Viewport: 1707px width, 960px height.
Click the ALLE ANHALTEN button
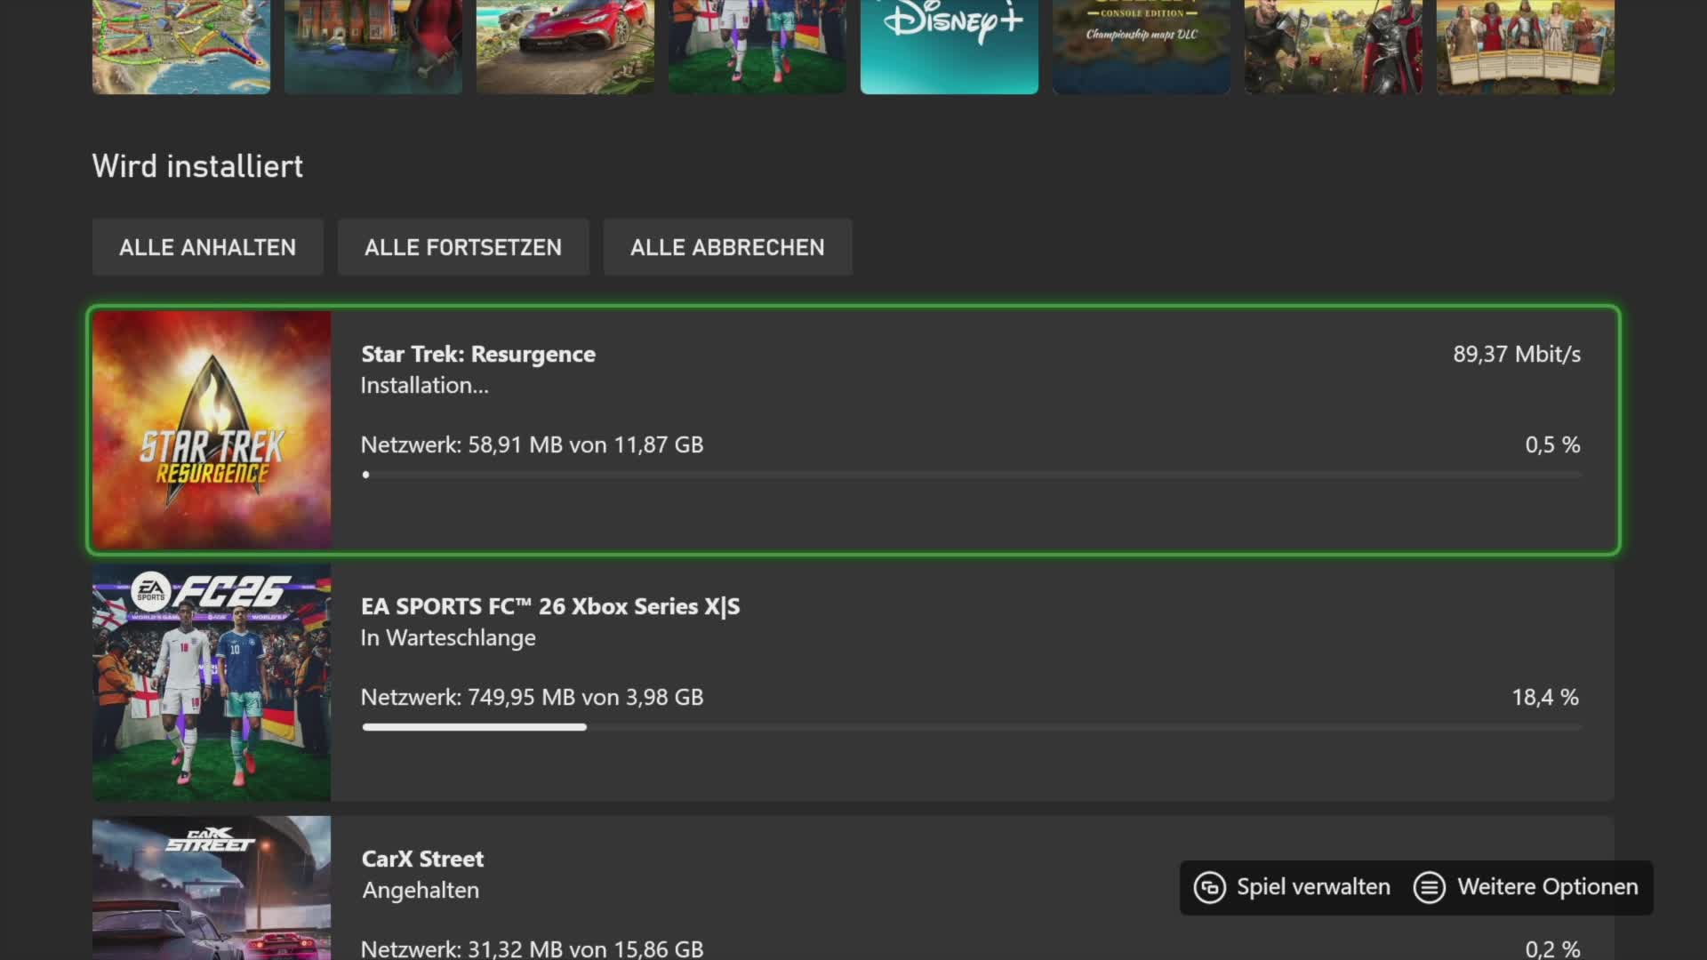[207, 247]
